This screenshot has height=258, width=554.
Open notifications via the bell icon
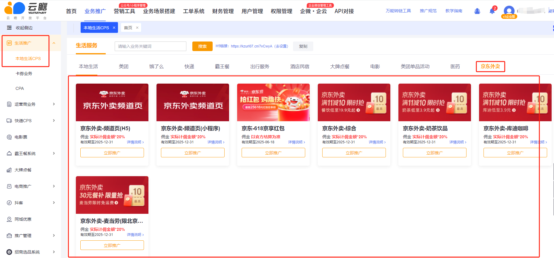tap(492, 11)
